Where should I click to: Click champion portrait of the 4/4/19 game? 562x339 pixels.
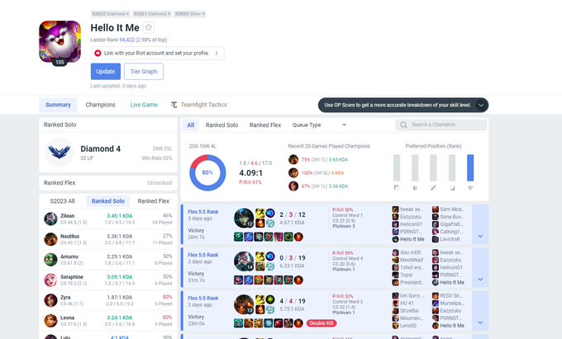244,304
